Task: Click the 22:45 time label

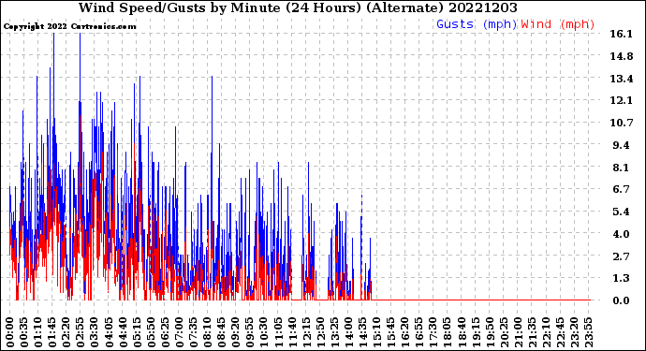Action: point(560,332)
